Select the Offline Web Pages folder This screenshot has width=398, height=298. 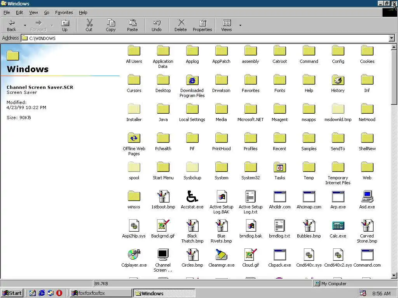click(x=134, y=144)
